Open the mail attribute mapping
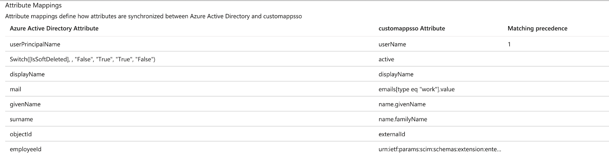Image resolution: width=609 pixels, height=155 pixels. tap(16, 89)
